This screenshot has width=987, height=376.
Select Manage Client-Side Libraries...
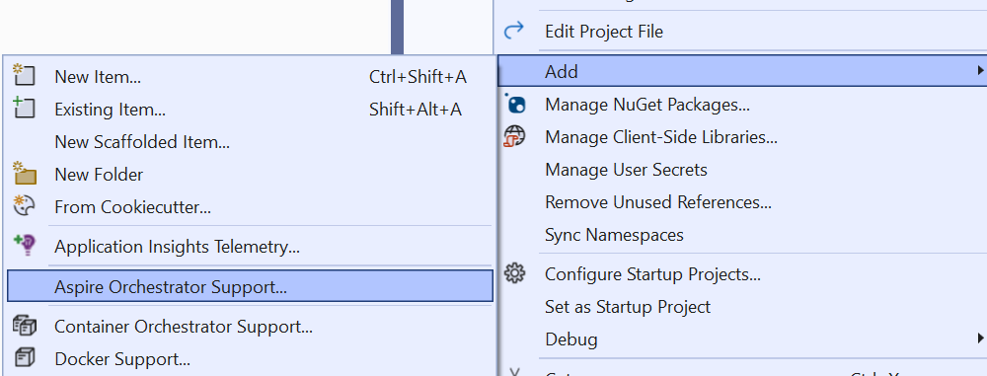(742, 136)
